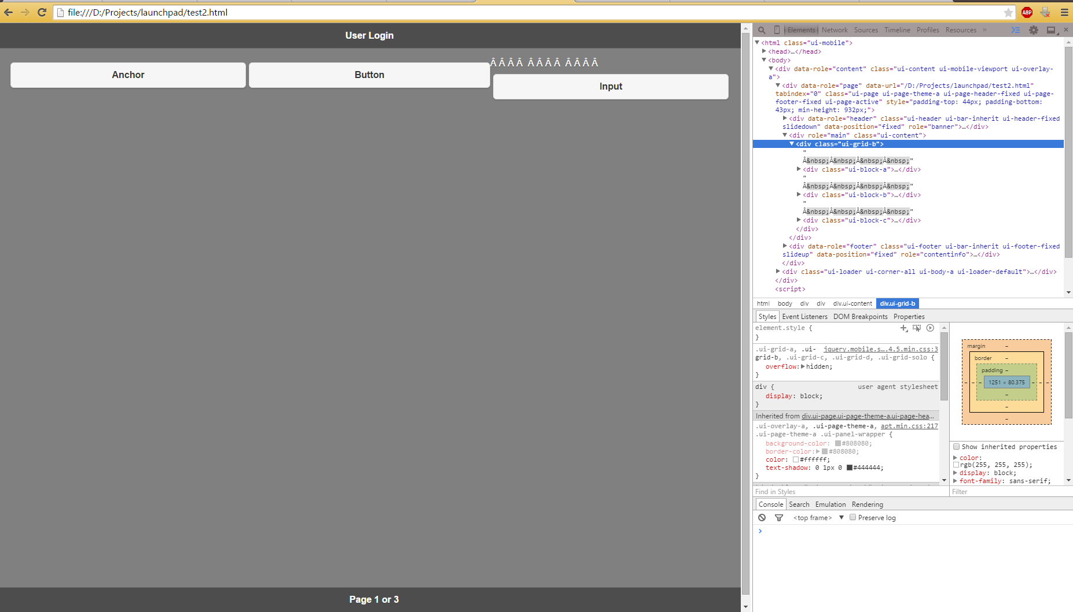This screenshot has width=1073, height=612.
Task: Open the Rendering drawer tab
Action: point(867,505)
